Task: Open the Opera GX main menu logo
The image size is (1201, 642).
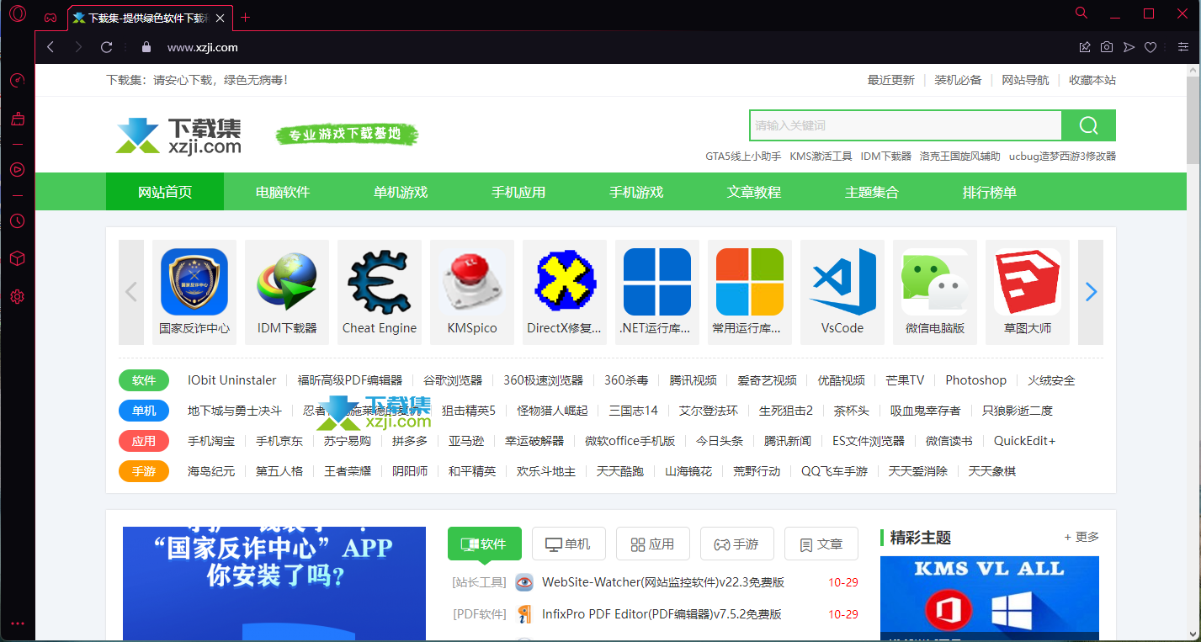Action: coord(18,14)
